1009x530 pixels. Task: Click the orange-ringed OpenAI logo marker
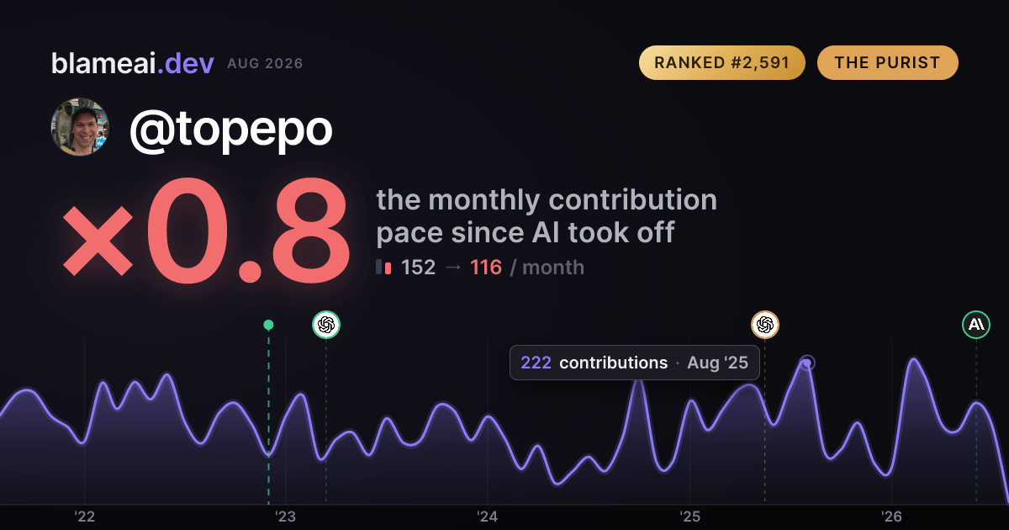pyautogui.click(x=765, y=325)
